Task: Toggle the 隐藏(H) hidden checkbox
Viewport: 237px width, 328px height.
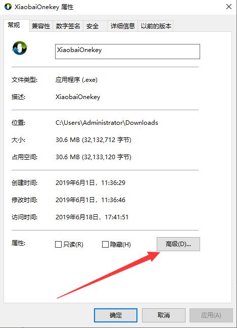Action: [x=105, y=244]
